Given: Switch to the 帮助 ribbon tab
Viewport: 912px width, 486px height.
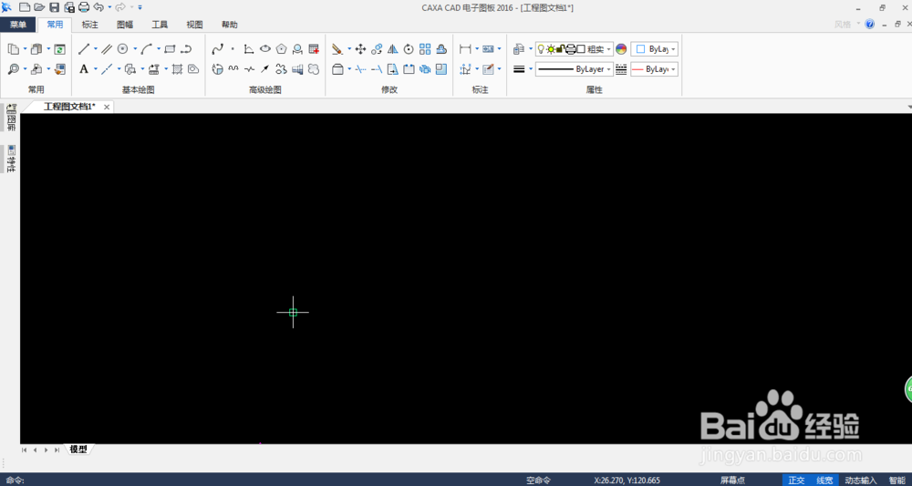Looking at the screenshot, I should 230,25.
